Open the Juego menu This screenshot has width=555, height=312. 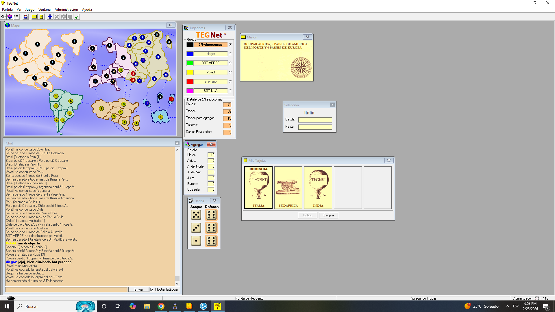[x=30, y=10]
